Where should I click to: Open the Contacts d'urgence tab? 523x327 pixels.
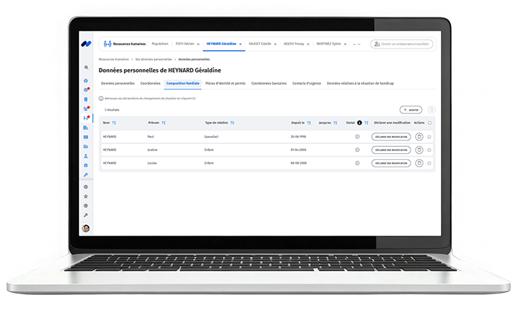coord(307,84)
